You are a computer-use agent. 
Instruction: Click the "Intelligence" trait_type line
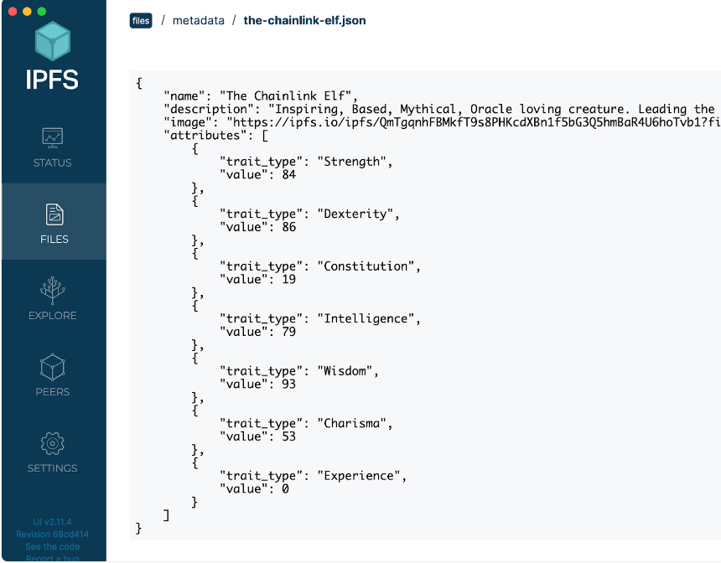320,319
